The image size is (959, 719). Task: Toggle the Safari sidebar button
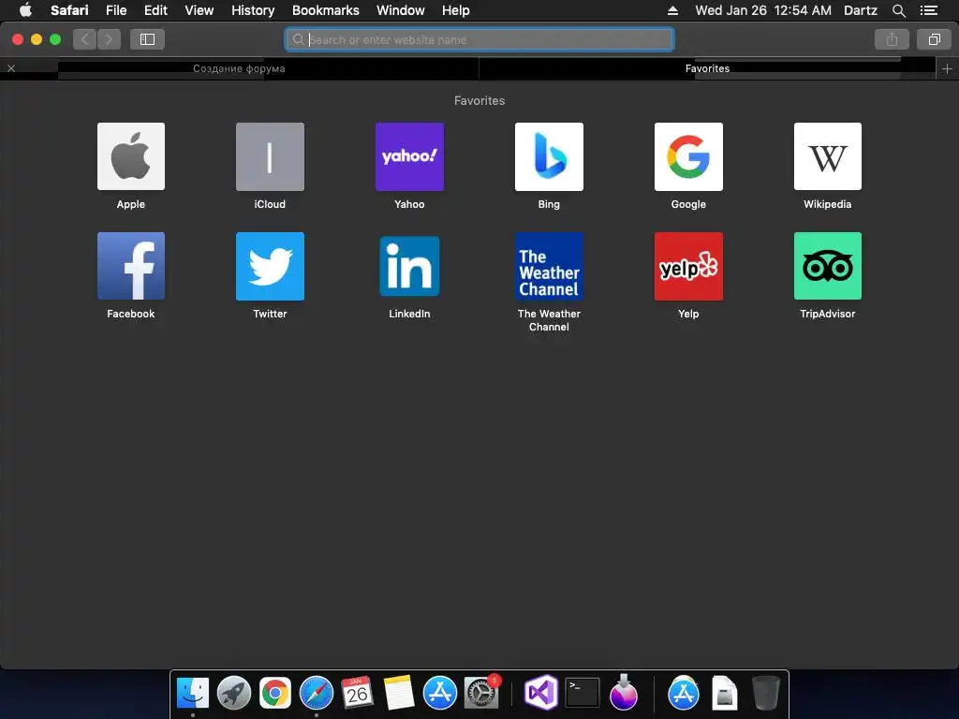pyautogui.click(x=147, y=39)
